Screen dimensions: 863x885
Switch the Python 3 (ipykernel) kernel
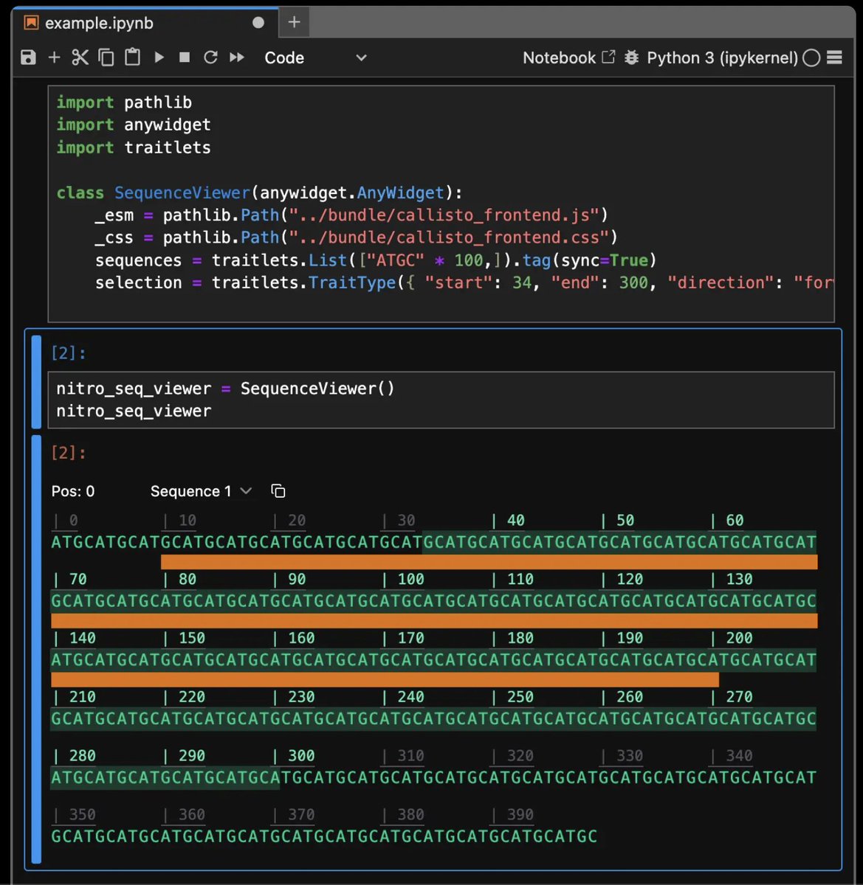tap(722, 58)
